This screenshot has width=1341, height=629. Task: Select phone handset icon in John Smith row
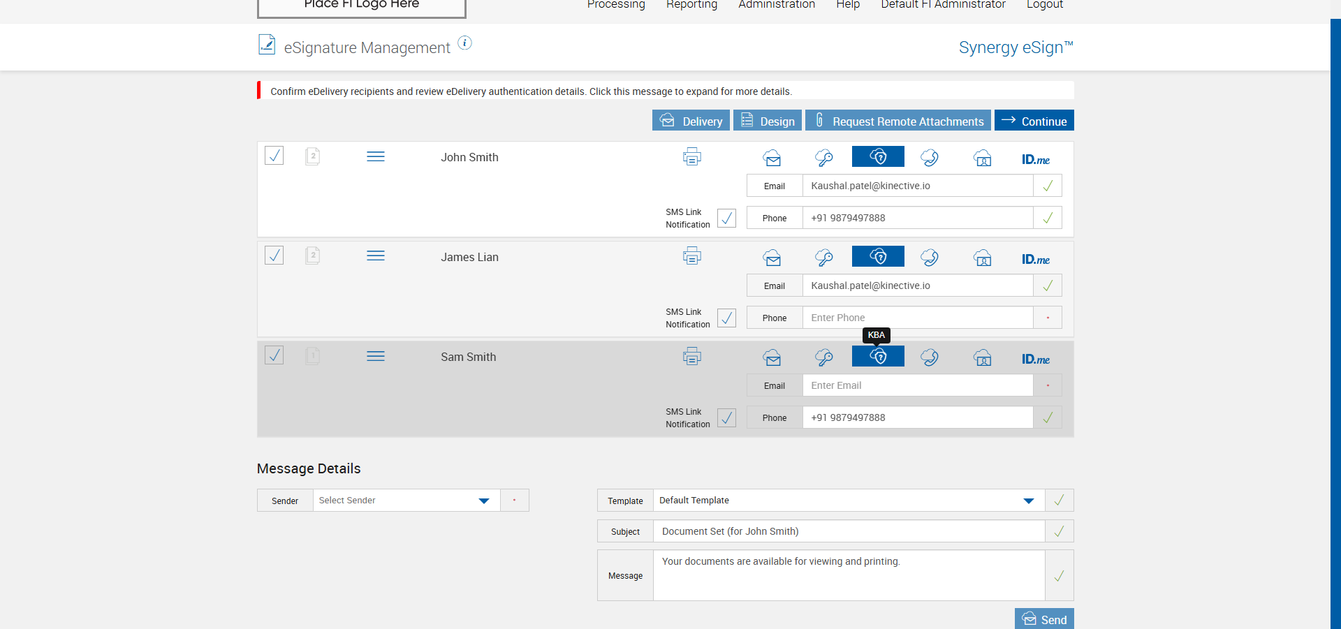[930, 158]
